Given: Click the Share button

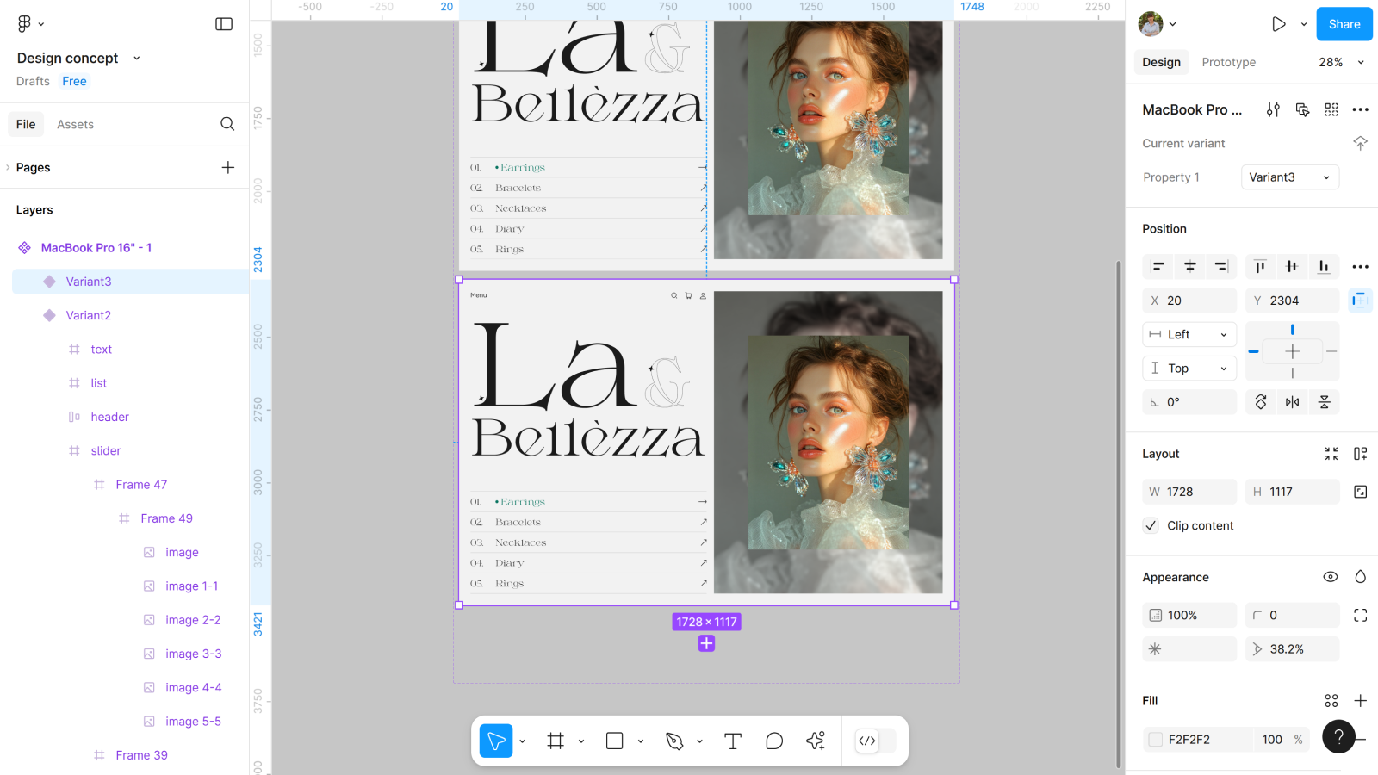Looking at the screenshot, I should (x=1344, y=24).
